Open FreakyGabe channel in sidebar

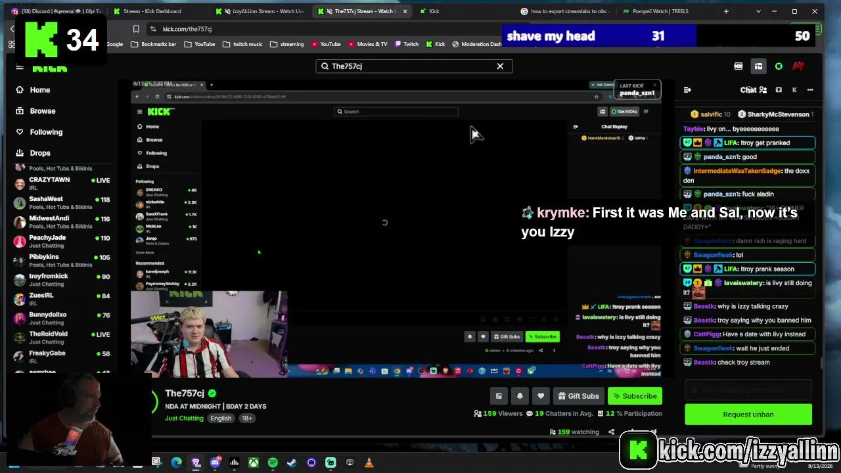64,356
